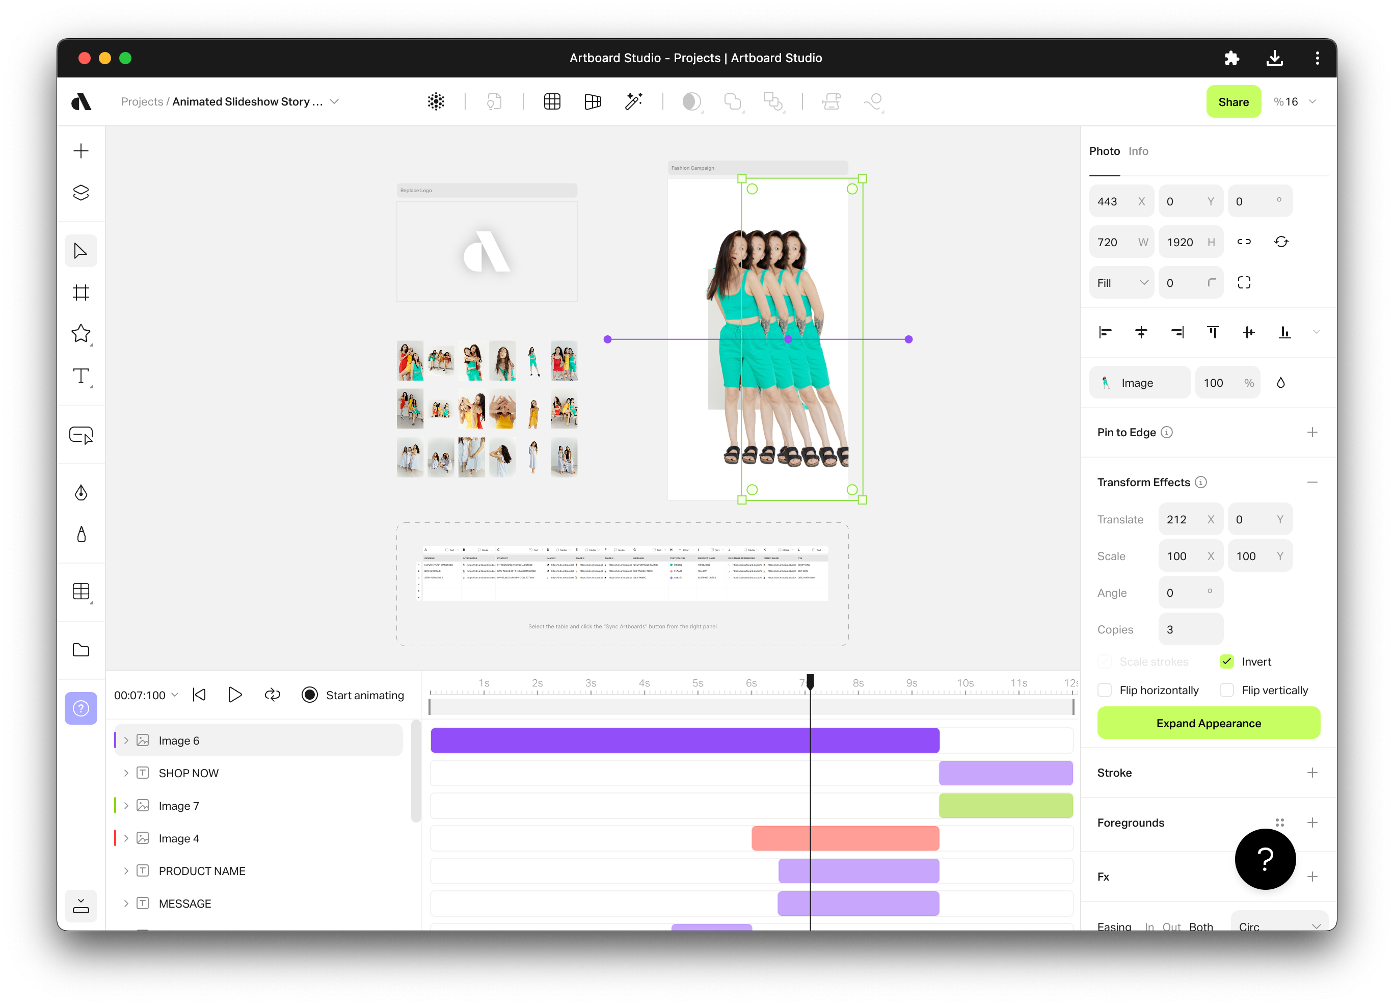Enable Flip horizontally checkbox
The height and width of the screenshot is (1006, 1394).
[x=1105, y=690]
